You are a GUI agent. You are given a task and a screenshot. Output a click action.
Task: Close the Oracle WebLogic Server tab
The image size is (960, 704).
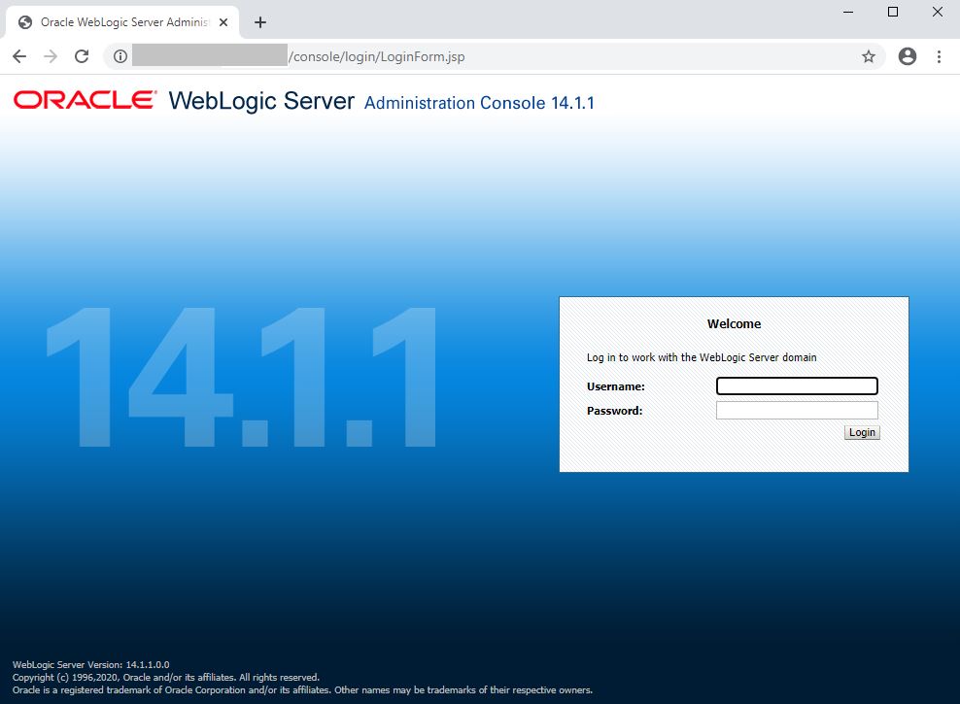223,22
